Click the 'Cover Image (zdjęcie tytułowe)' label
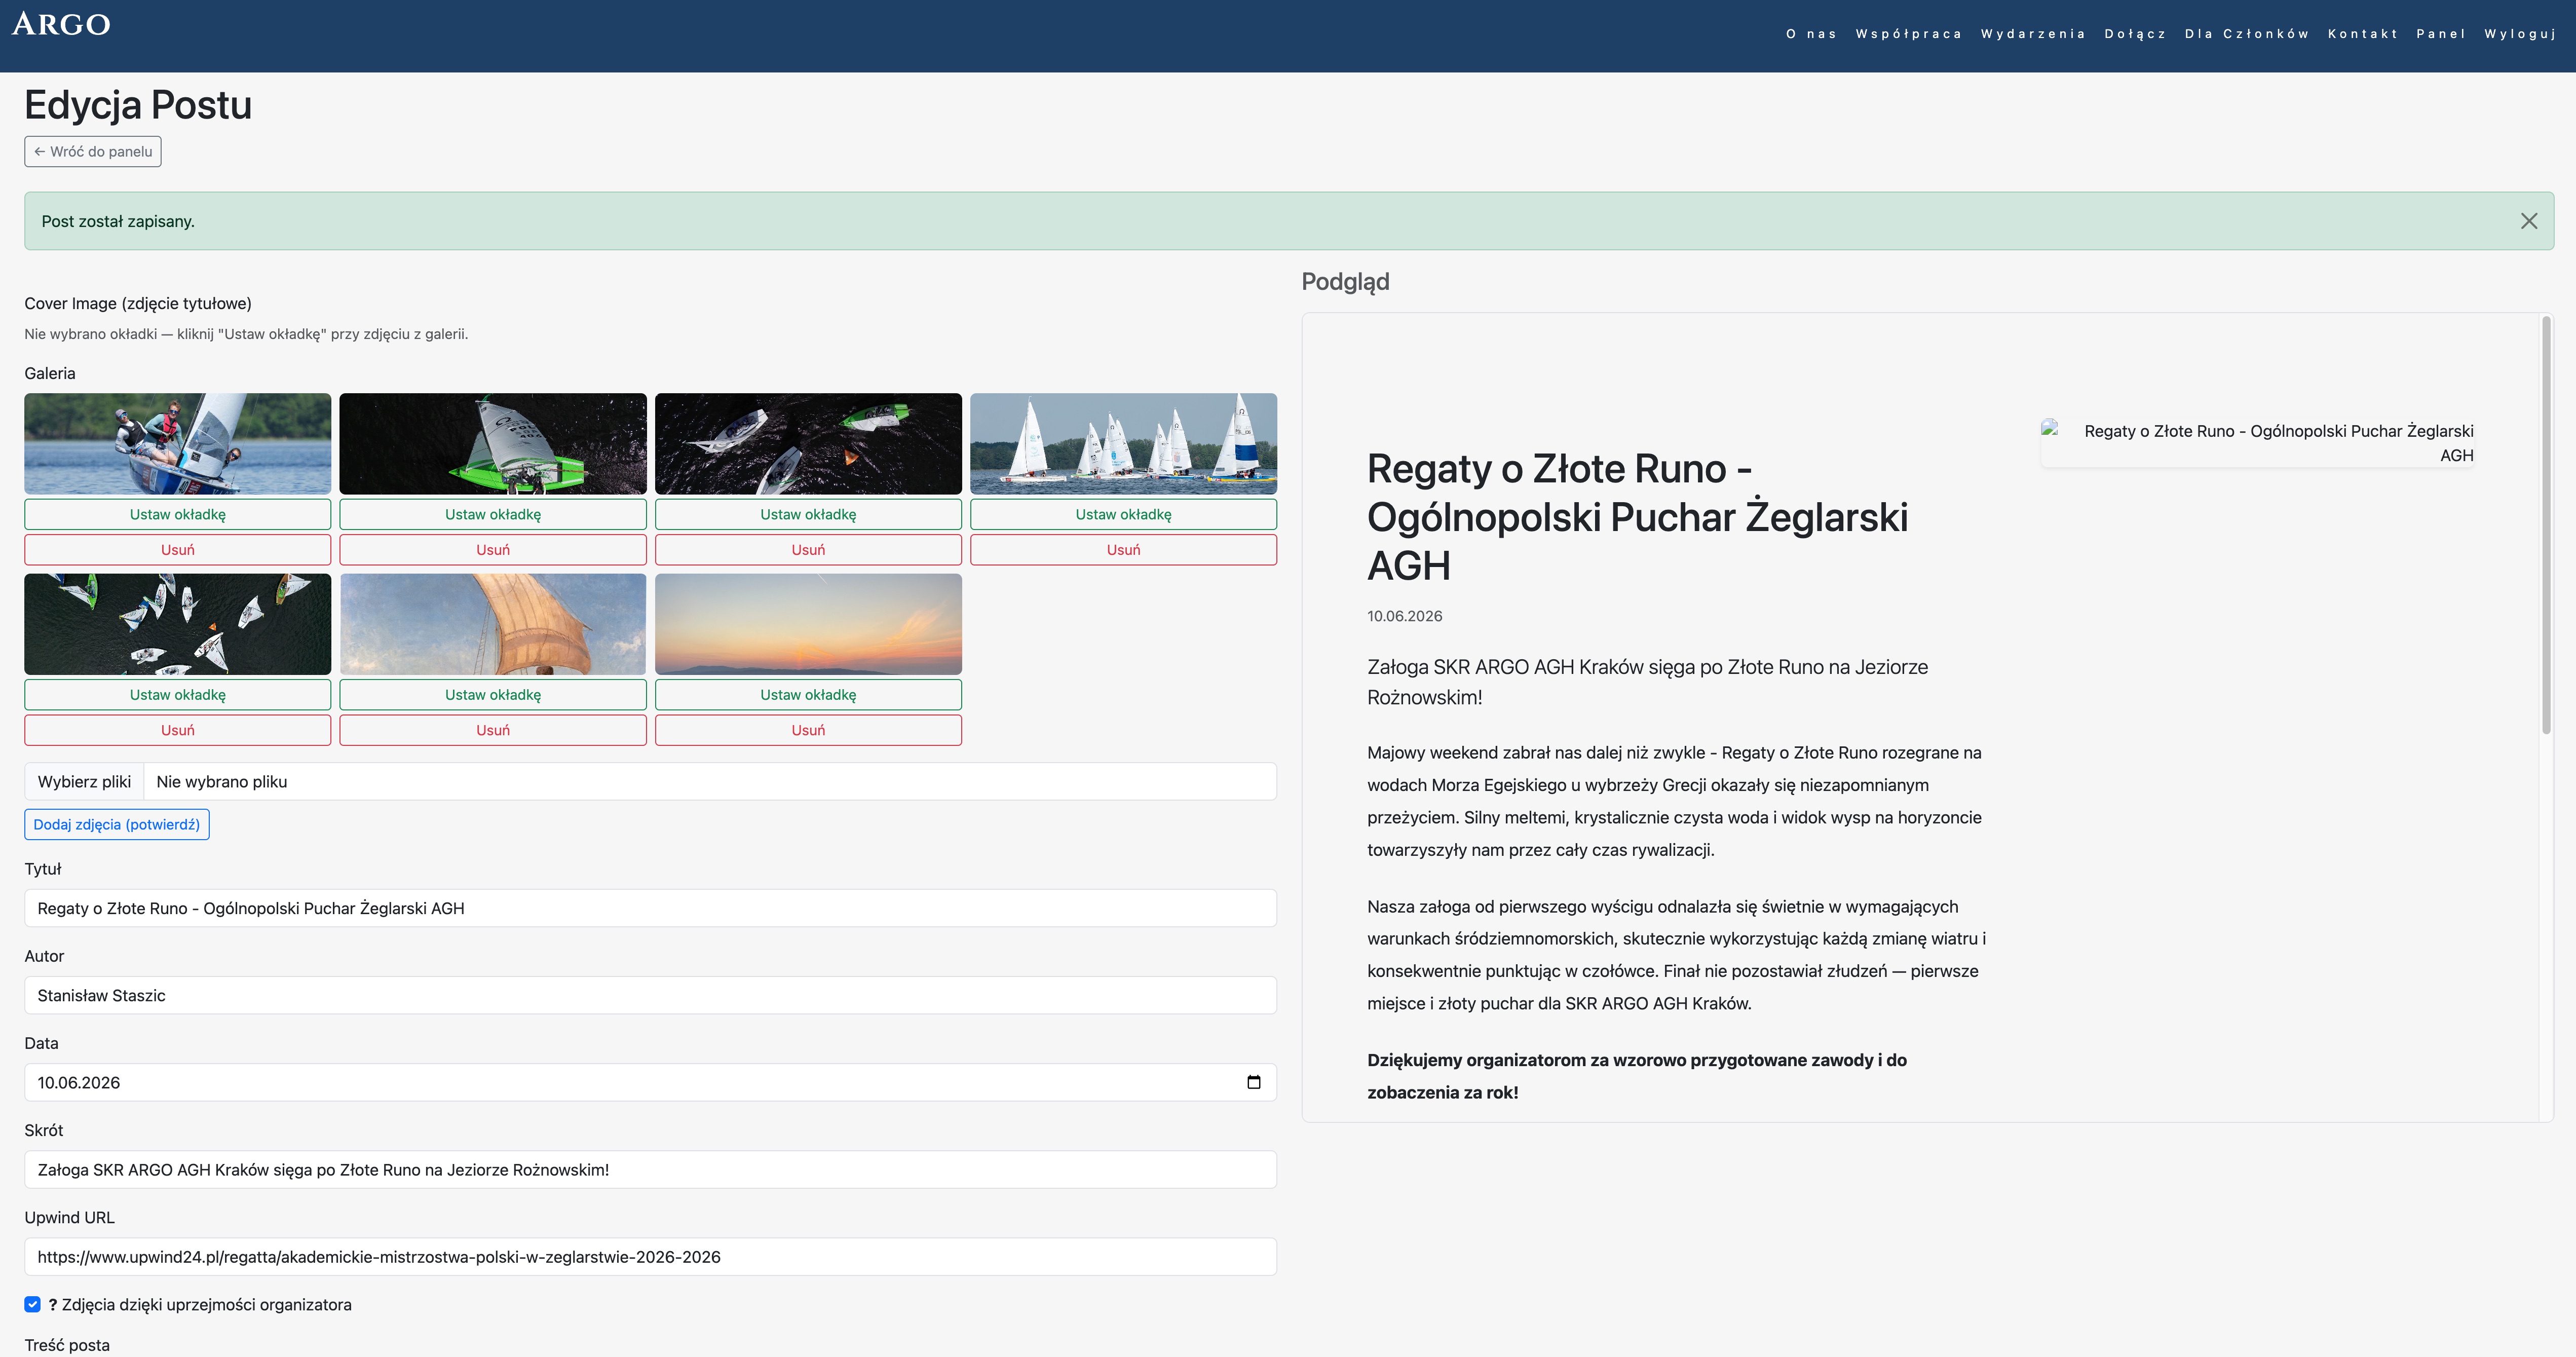2576x1357 pixels. coord(138,303)
